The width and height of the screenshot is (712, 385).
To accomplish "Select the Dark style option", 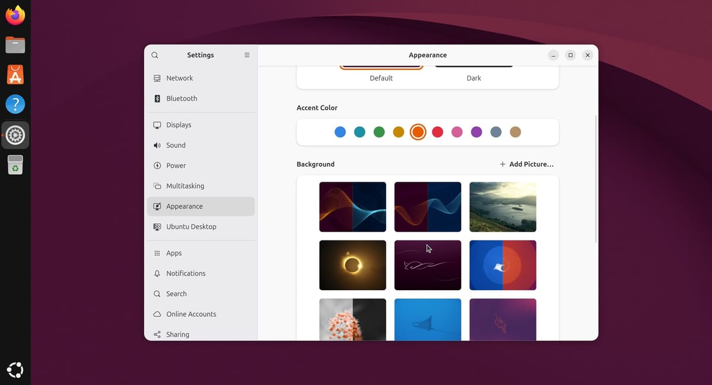I will [x=474, y=74].
